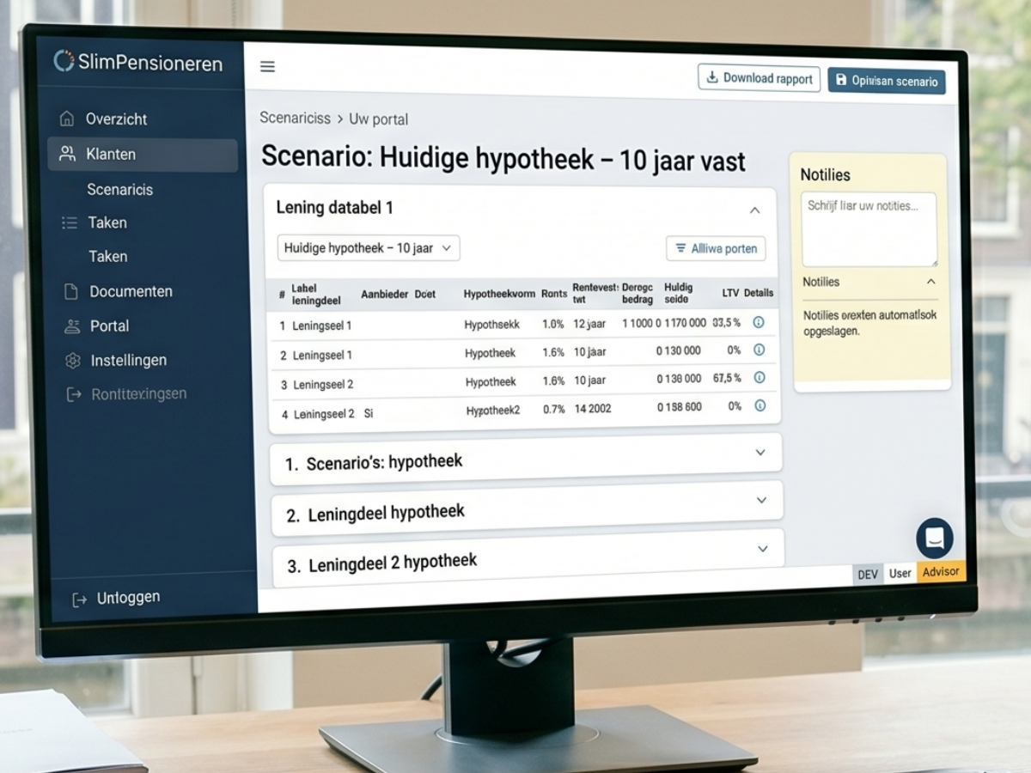
Task: Click the 67,5 % LTV value
Action: pos(727,378)
